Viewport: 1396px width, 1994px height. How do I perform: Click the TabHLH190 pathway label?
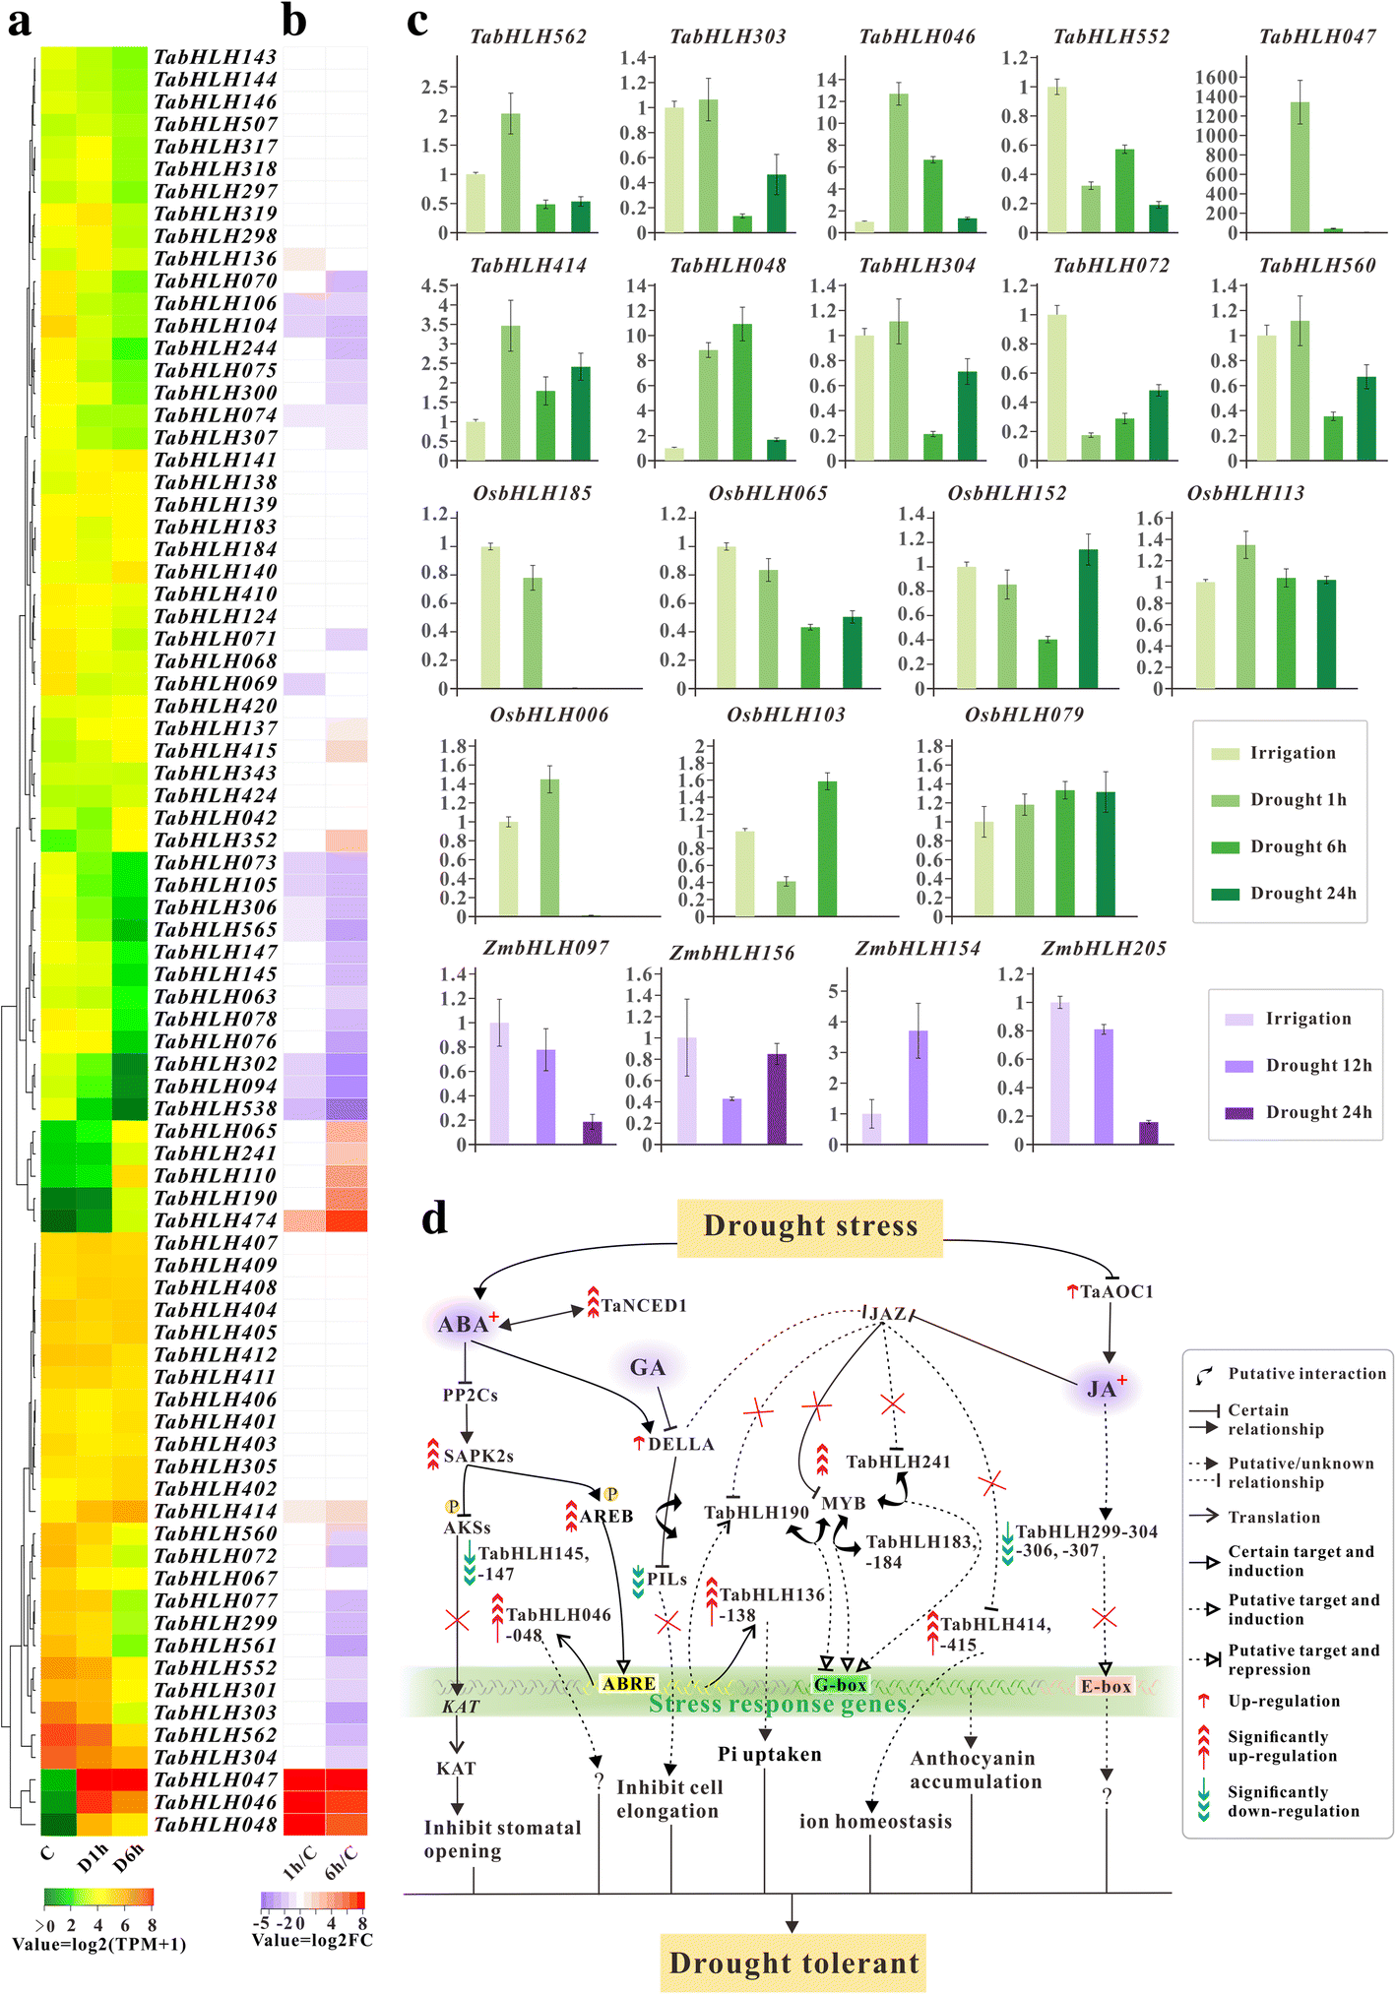click(756, 1512)
